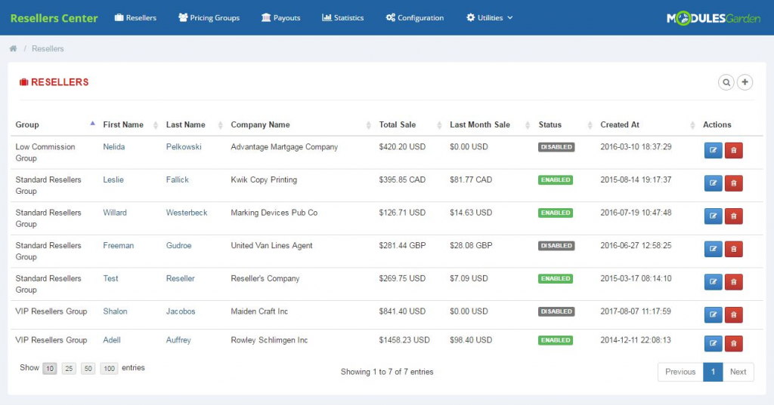Show 25 entries per page

click(x=69, y=369)
